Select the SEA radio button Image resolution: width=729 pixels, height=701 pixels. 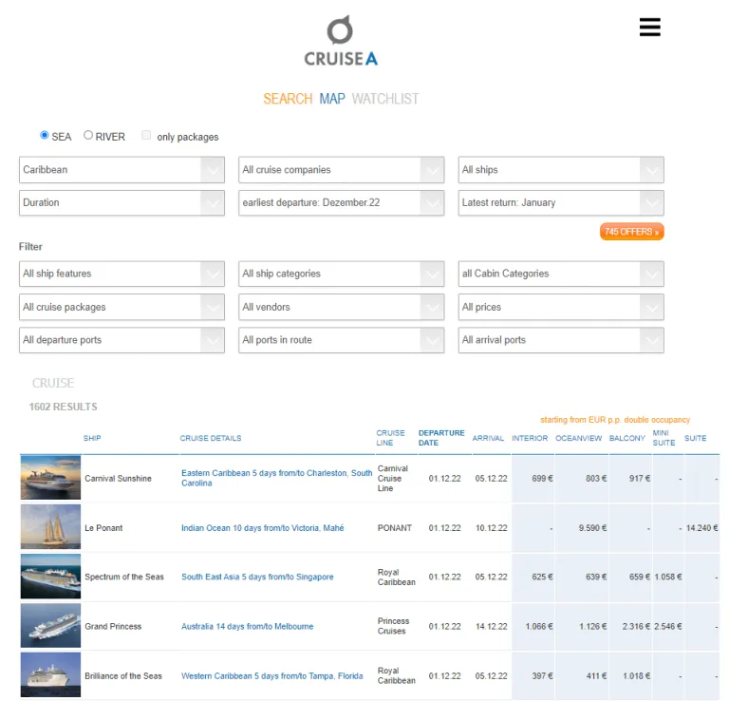45,136
